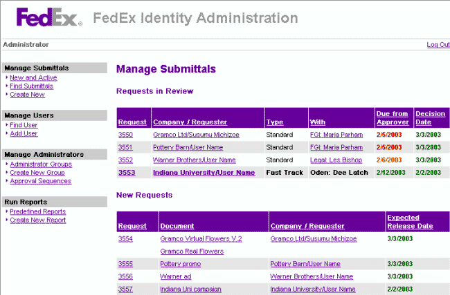Open the Create New Report link
Viewport: 450px width, 295px height.
pyautogui.click(x=38, y=220)
